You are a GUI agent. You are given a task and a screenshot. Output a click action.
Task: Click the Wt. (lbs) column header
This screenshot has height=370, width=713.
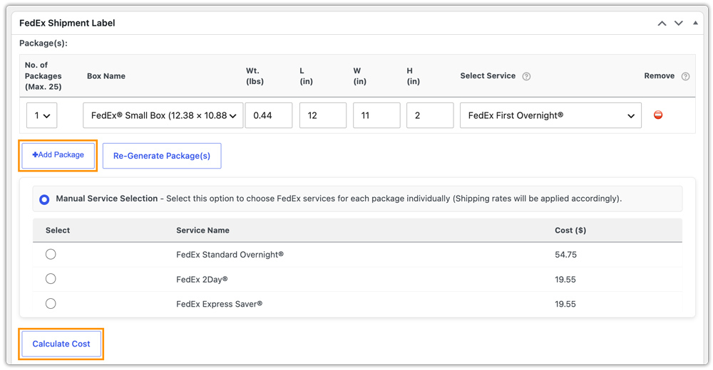tap(255, 76)
